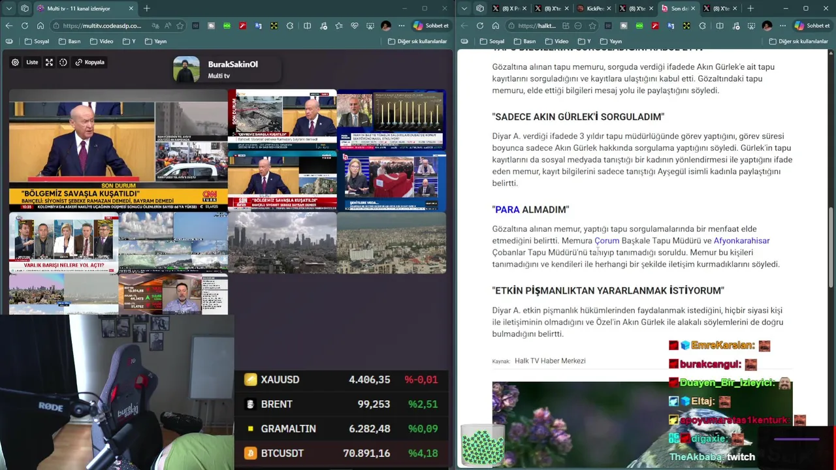836x470 pixels.
Task: Open split screen in Halk TV window
Action: pos(719,25)
